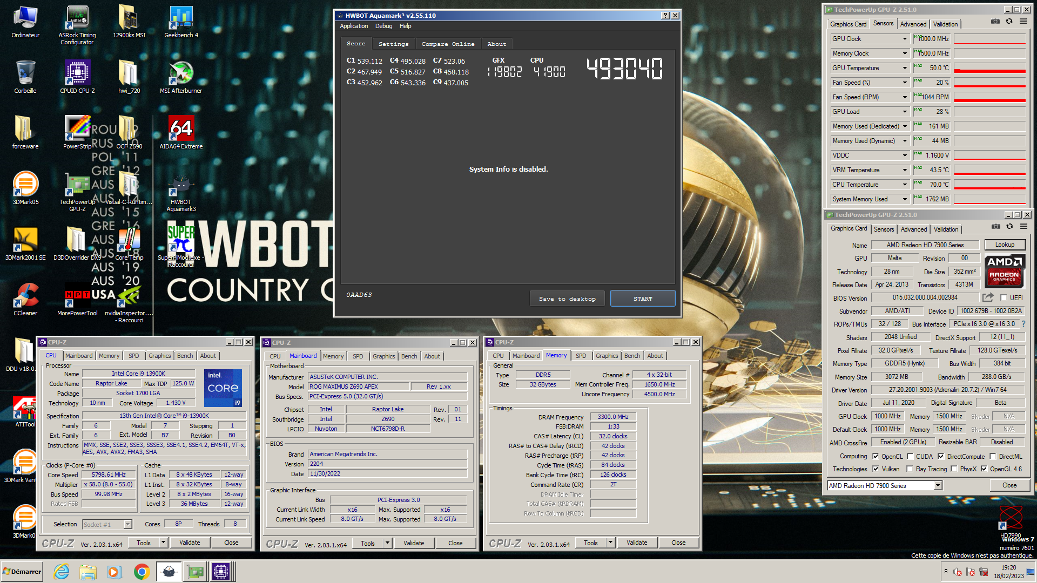The image size is (1037, 583).
Task: Open Core Temp desktop icon
Action: pyautogui.click(x=129, y=243)
